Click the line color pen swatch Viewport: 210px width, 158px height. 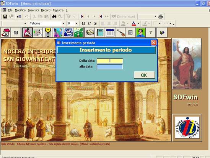click(x=145, y=24)
